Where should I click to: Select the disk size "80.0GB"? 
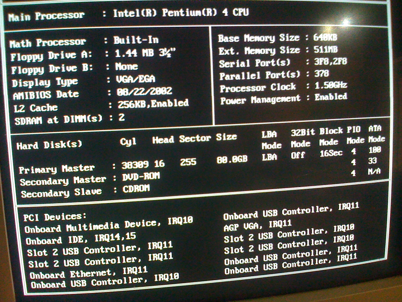pyautogui.click(x=232, y=159)
